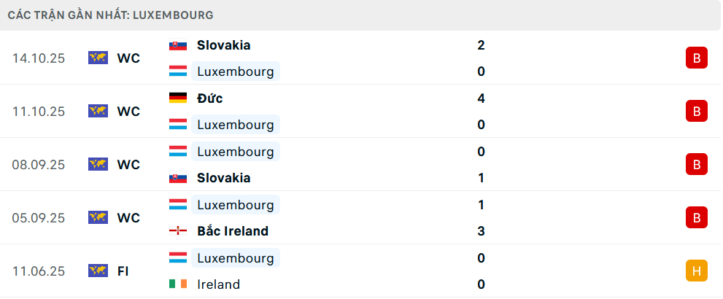
Task: Click the header Các trận gần nhất: Luxembourg
Action: point(111,15)
